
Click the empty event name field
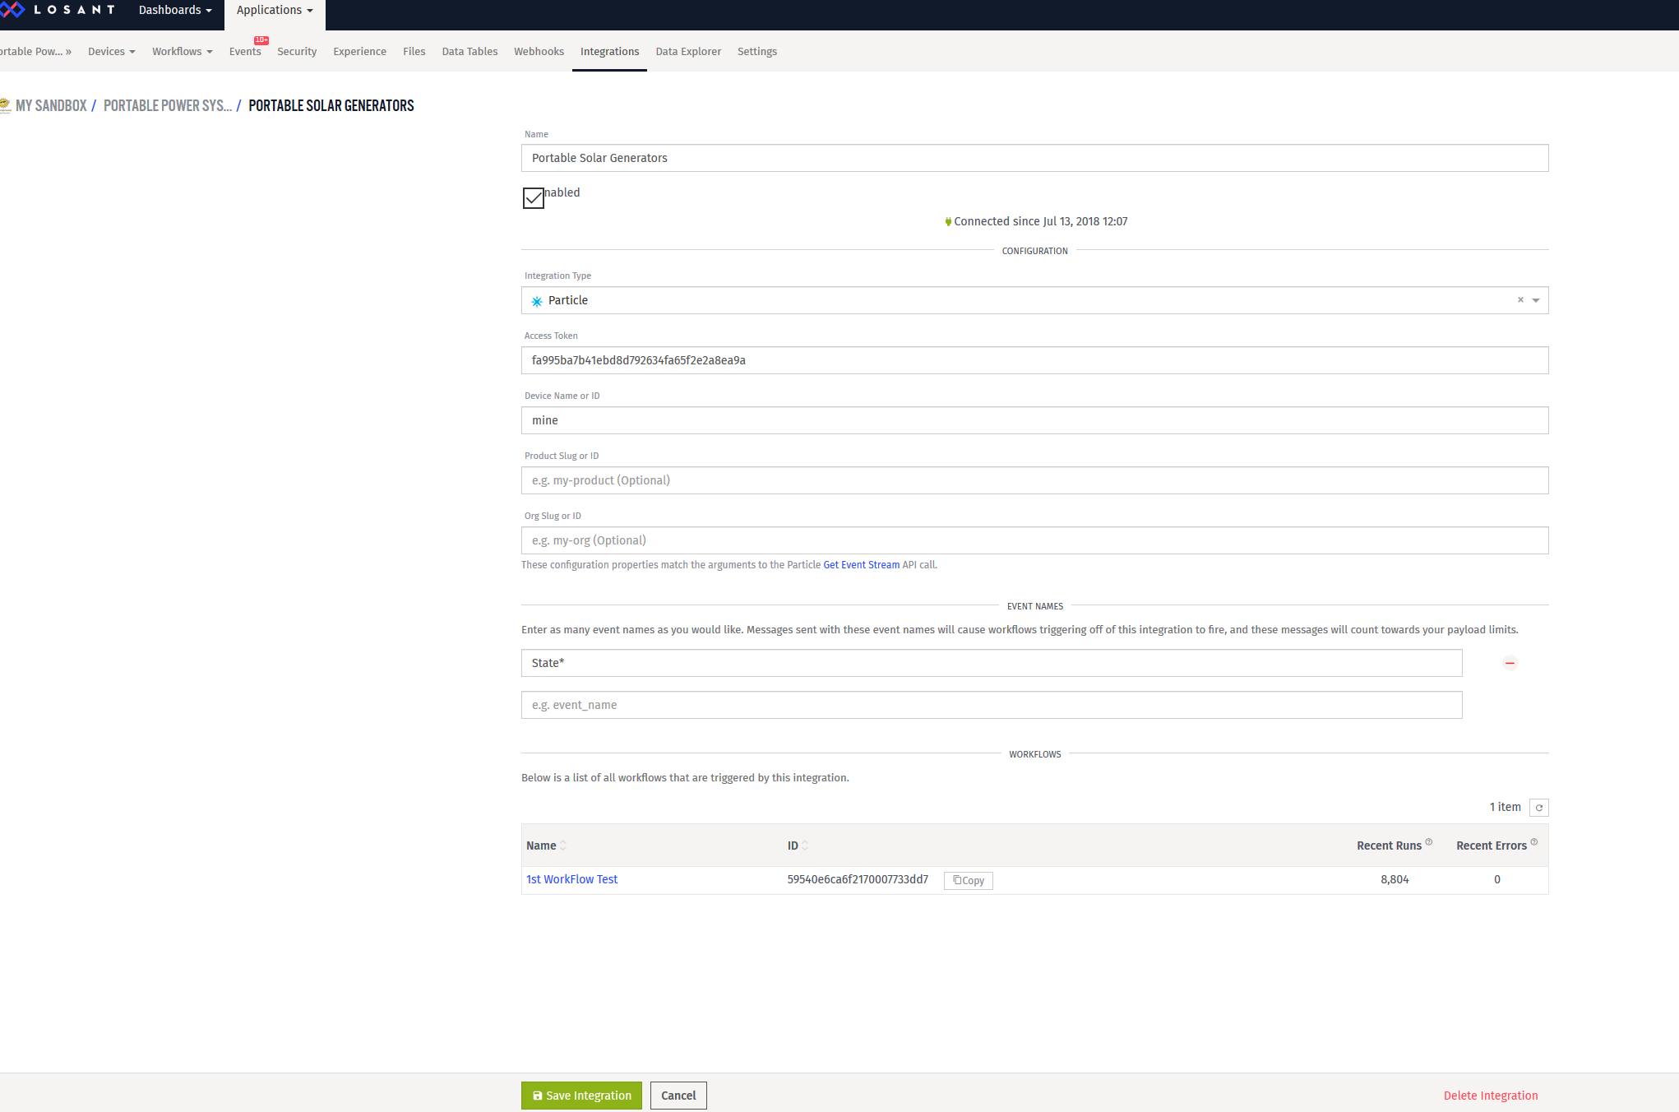[x=991, y=705]
